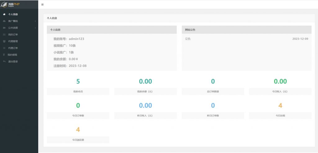This screenshot has width=318, height=153.
Task: Click the 今日访客 stat card
Action: 280,110
